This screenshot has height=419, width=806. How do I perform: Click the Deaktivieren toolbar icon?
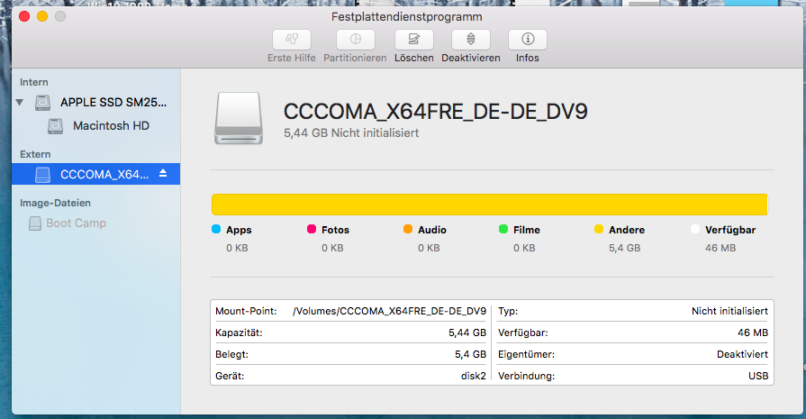[470, 40]
